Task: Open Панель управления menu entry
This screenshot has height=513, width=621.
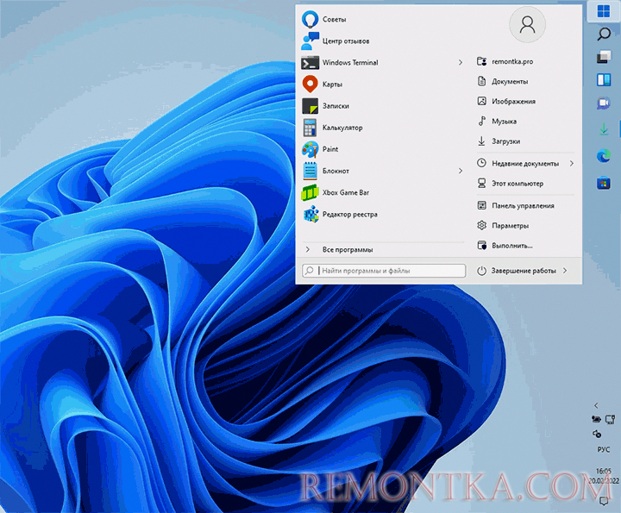Action: 523,206
